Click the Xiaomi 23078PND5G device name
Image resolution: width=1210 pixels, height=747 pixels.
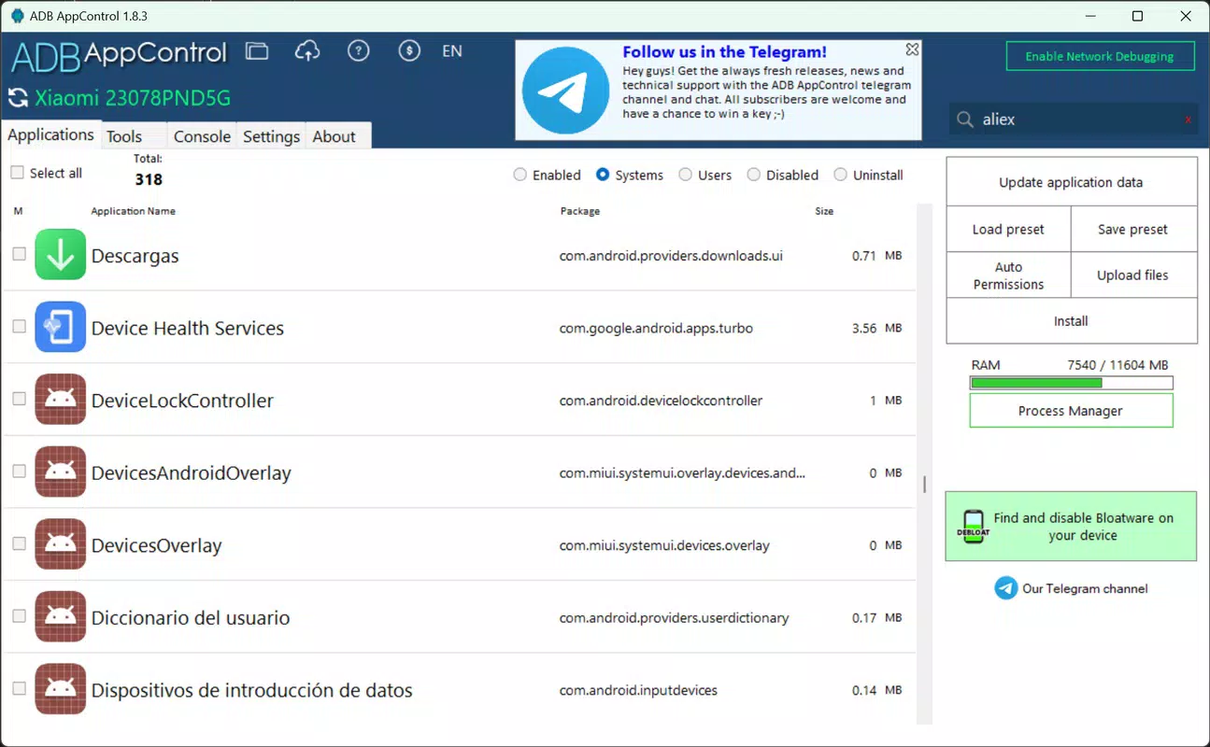[133, 98]
